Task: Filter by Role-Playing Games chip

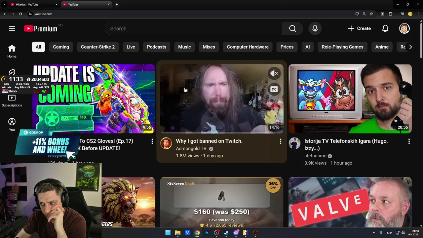Action: (x=342, y=47)
